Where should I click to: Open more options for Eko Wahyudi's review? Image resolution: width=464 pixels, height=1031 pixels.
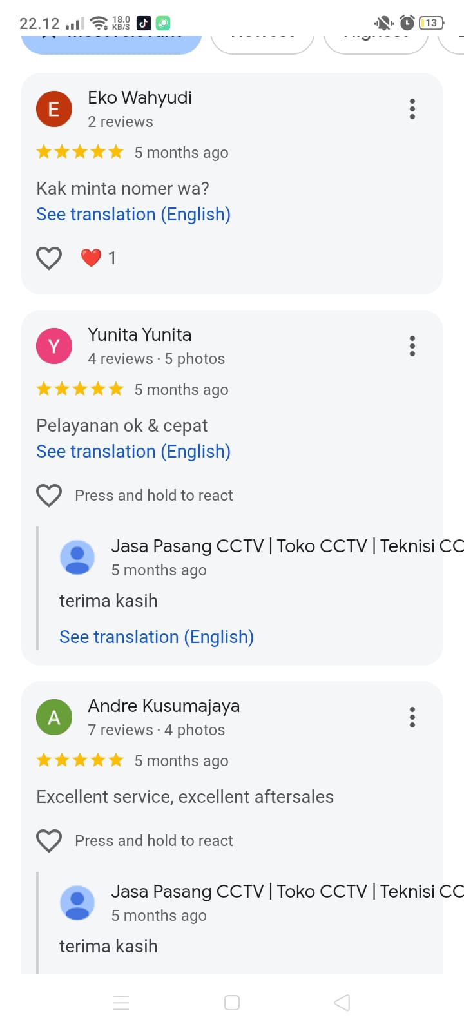pos(412,109)
